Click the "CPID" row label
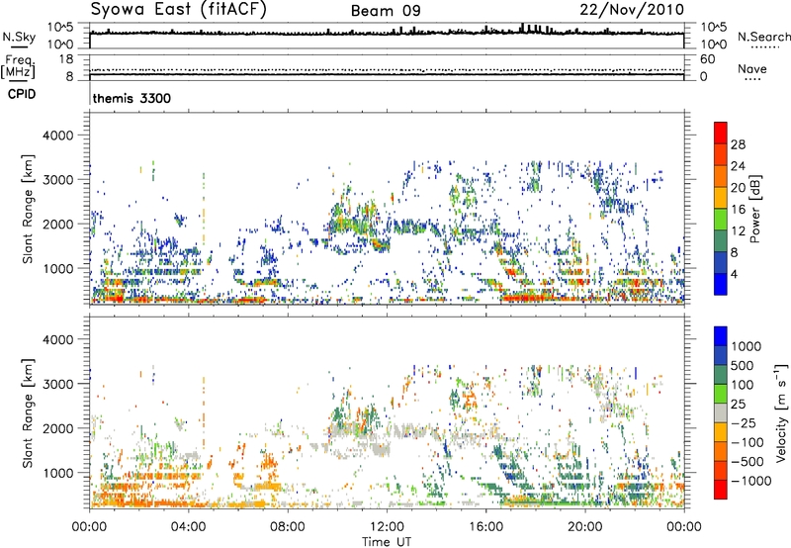The height and width of the screenshot is (548, 791). (x=22, y=94)
